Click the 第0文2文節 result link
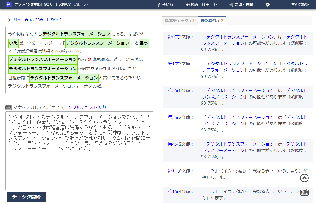The image size is (316, 204). [x=180, y=37]
